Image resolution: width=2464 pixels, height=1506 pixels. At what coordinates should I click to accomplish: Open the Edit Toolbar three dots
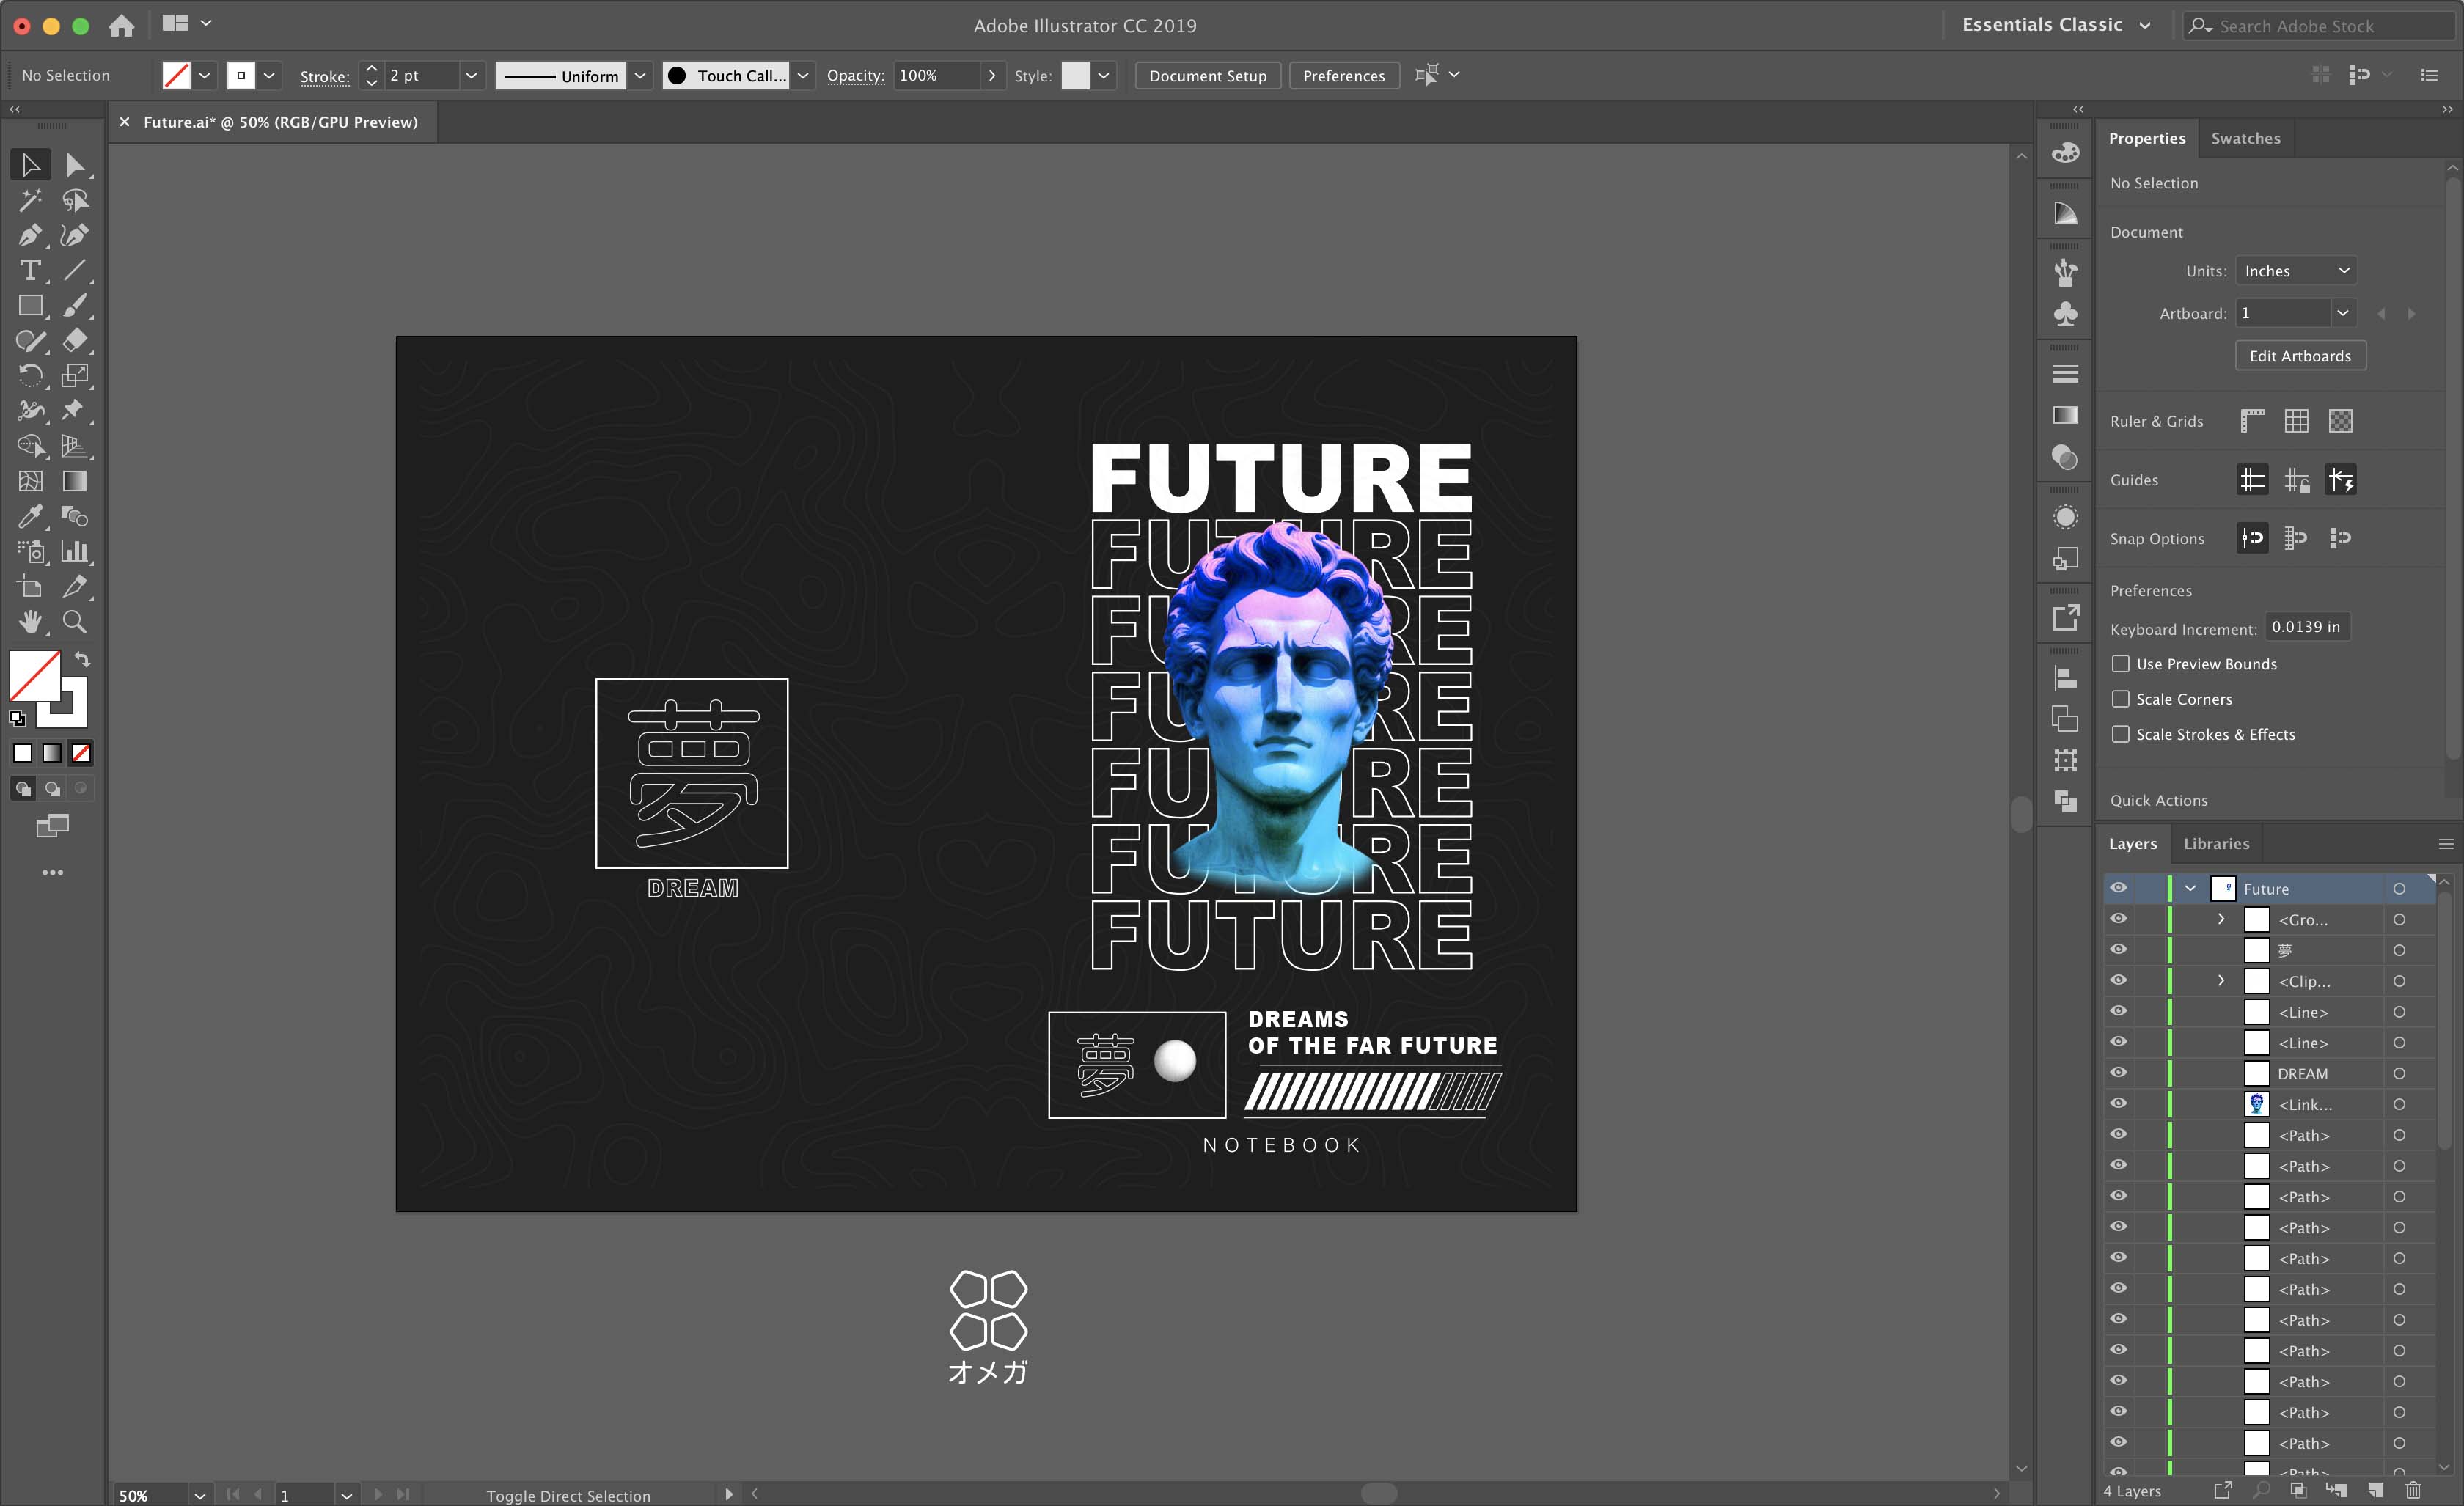coord(52,872)
